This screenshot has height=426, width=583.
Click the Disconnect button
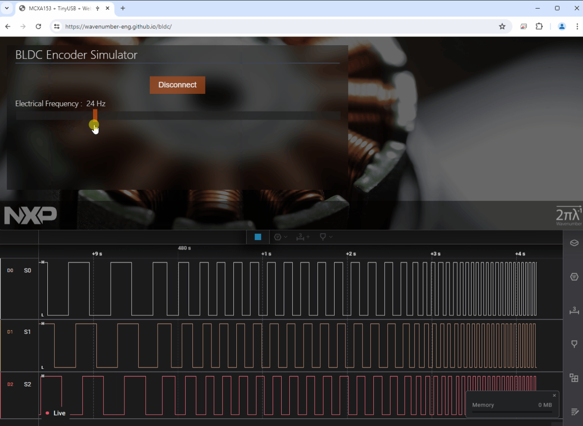[x=177, y=85]
